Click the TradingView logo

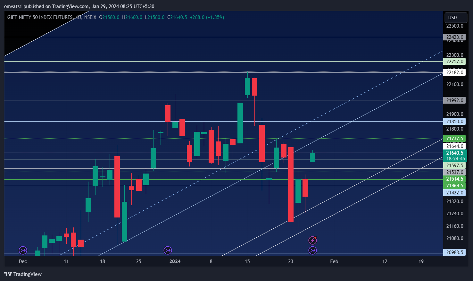(x=23, y=274)
